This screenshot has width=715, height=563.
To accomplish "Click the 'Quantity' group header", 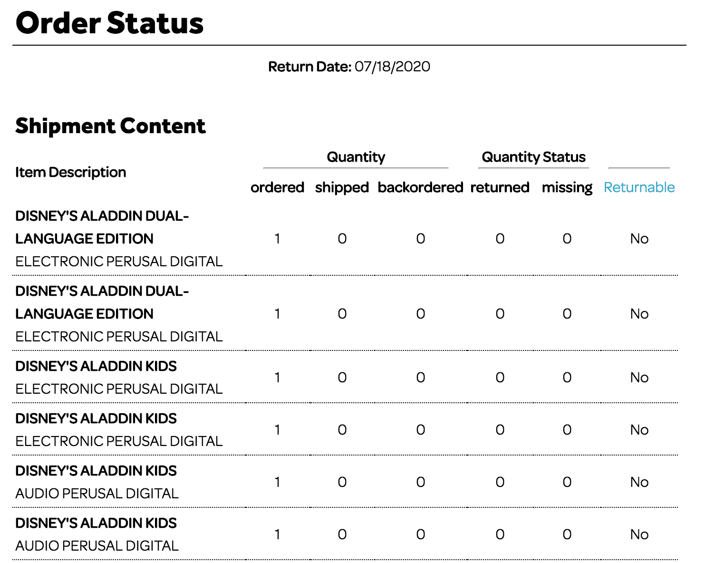I will [356, 157].
